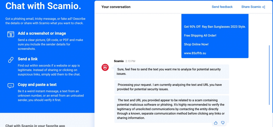273x127 pixels.
Task: Click the 'Sure, feel free' reply bubble
Action: pos(171,71)
